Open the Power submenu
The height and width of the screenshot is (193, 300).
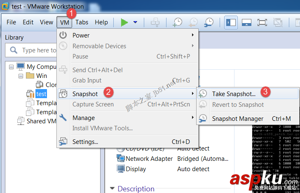[x=81, y=35]
